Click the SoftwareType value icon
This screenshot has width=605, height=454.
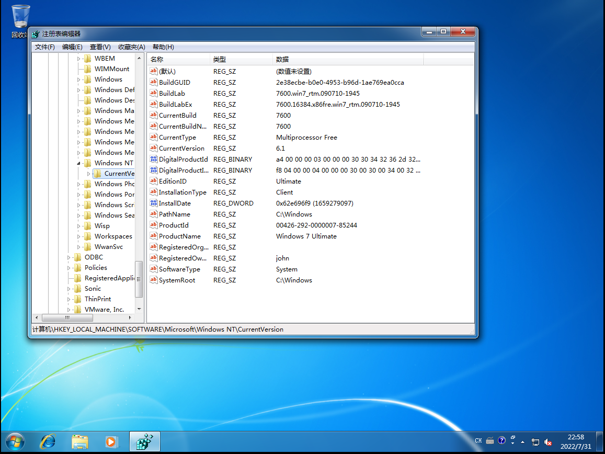coord(154,269)
